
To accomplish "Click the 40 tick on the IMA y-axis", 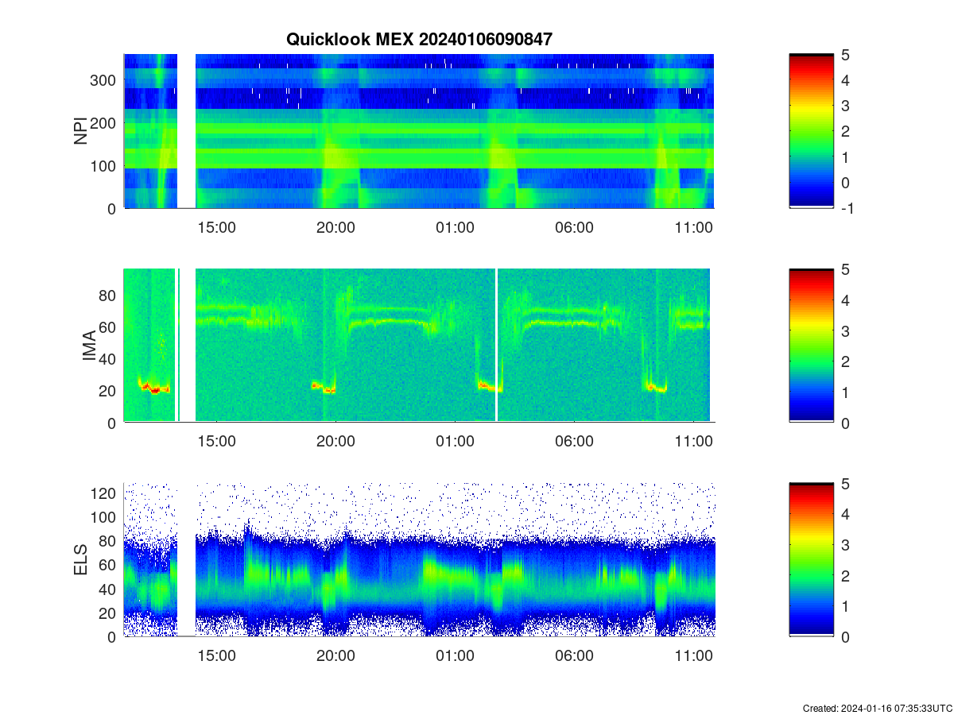I will click(108, 359).
